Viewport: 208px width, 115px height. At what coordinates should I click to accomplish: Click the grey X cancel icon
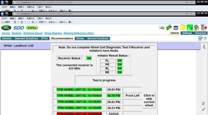click(x=203, y=103)
